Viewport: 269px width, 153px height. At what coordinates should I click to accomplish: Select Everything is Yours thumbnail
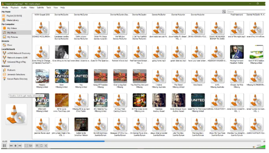pyautogui.click(x=178, y=100)
